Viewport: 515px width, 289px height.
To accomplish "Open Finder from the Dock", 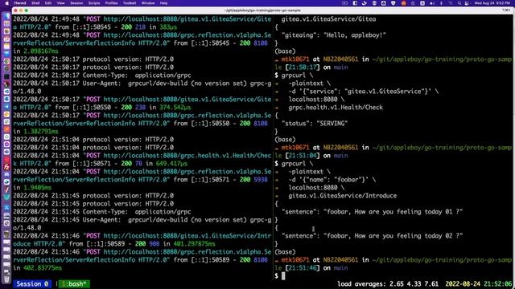I will pos(6,16).
